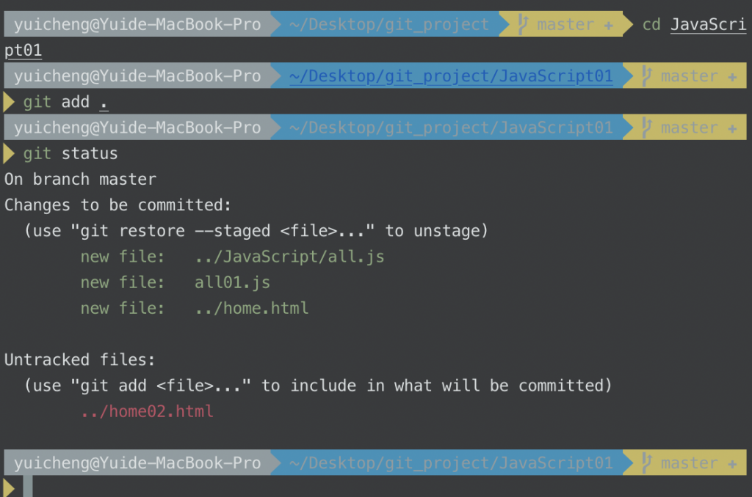Viewport: 752px width, 497px height.
Task: Click the branch icon in the bottom prompt
Action: tap(646, 463)
